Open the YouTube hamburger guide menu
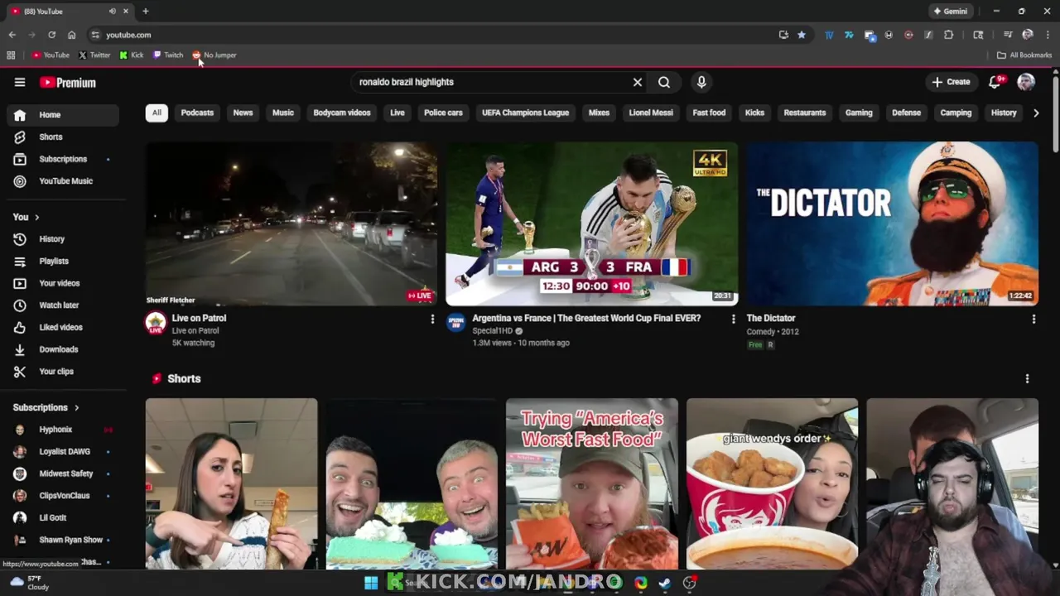 [x=20, y=82]
